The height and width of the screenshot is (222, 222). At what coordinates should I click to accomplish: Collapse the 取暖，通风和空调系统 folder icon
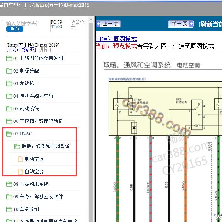(17, 147)
